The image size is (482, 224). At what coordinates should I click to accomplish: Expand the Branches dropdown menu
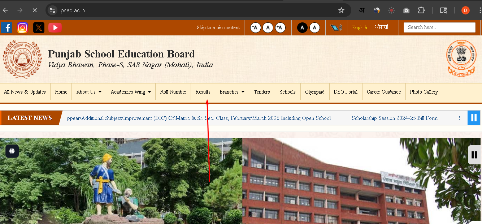click(232, 92)
